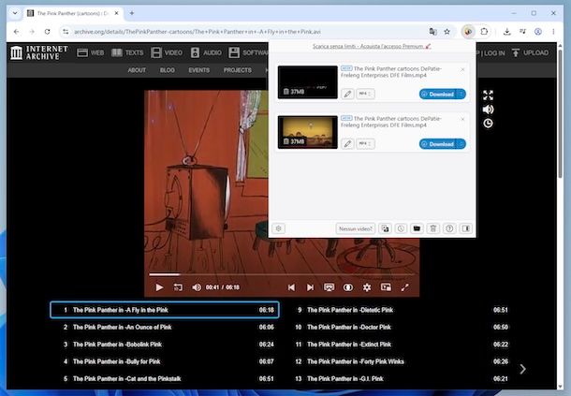
Task: Rename the second video with the pencil icon
Action: coord(347,144)
